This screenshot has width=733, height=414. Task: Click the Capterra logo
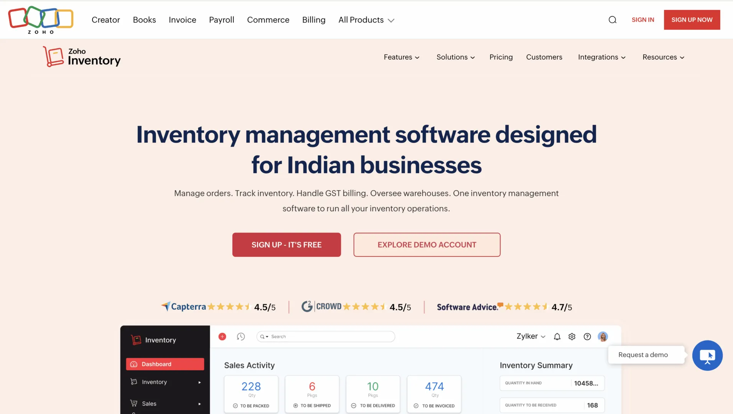click(183, 307)
